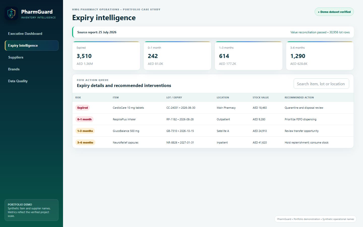Screen dimensions: 363x227
Task: Click the RECOMMENDED ACTION column header
Action: point(299,98)
